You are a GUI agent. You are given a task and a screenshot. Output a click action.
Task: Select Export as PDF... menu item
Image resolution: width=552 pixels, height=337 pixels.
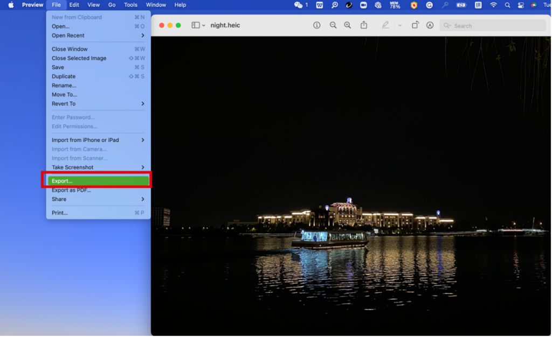(71, 190)
